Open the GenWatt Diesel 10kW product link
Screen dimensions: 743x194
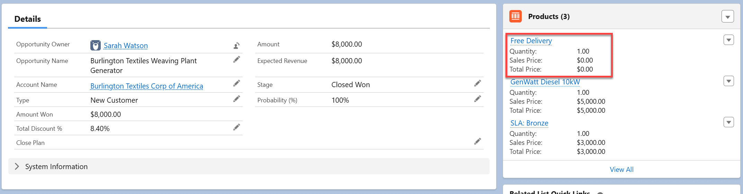tap(545, 82)
